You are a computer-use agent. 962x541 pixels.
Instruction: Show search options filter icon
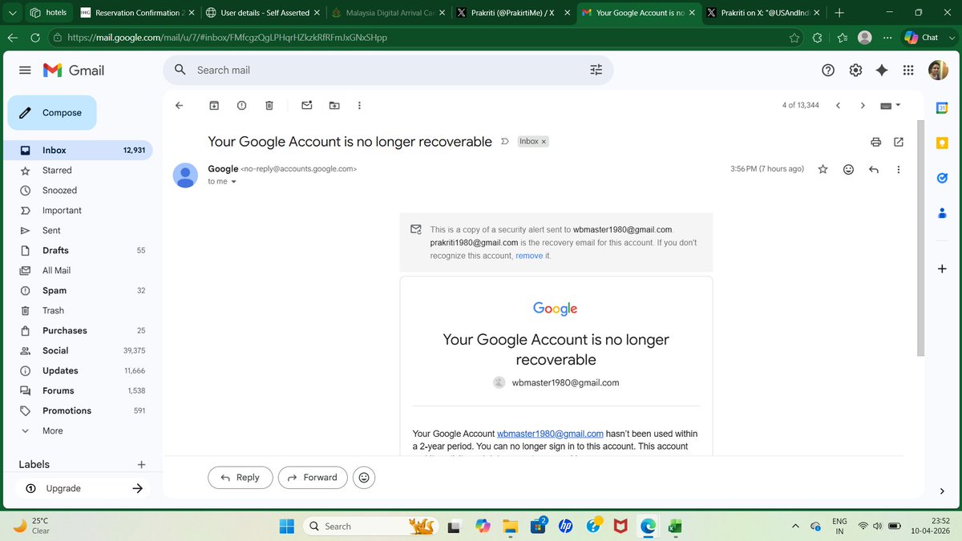point(596,70)
